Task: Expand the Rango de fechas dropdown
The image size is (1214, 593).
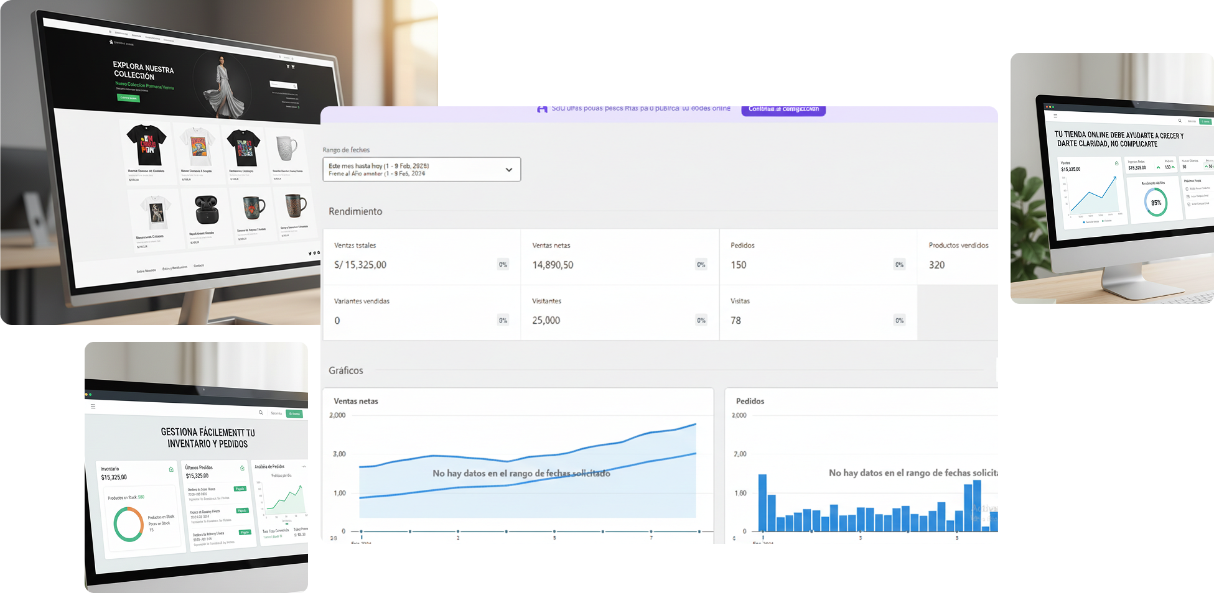Action: [x=421, y=169]
